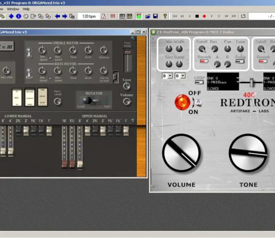Screen dimensions: 275x238
Task: Click the fast forward transport icon
Action: [x=227, y=16]
